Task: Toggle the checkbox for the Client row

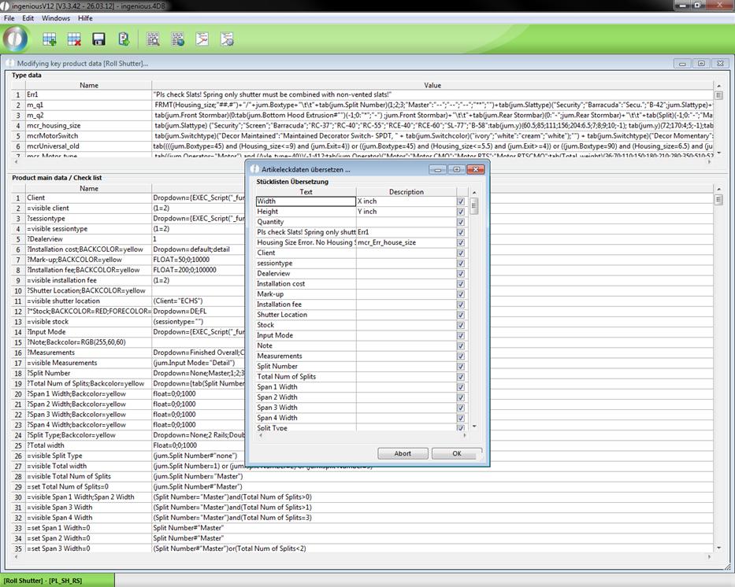Action: [x=461, y=253]
